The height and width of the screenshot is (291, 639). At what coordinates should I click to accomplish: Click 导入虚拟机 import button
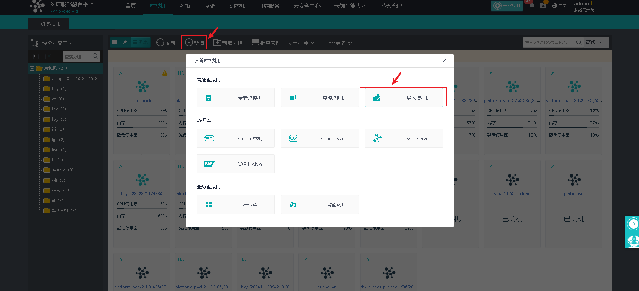tap(404, 98)
